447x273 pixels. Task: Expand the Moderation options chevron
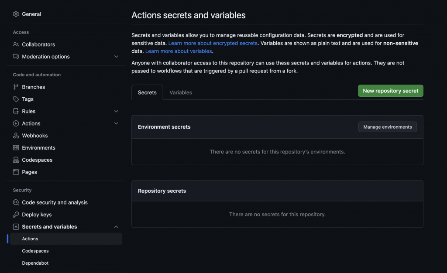(116, 57)
